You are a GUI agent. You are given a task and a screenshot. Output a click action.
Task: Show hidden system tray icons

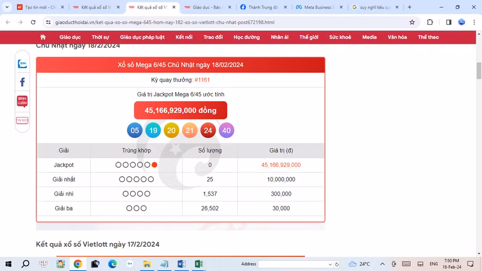[x=382, y=264]
